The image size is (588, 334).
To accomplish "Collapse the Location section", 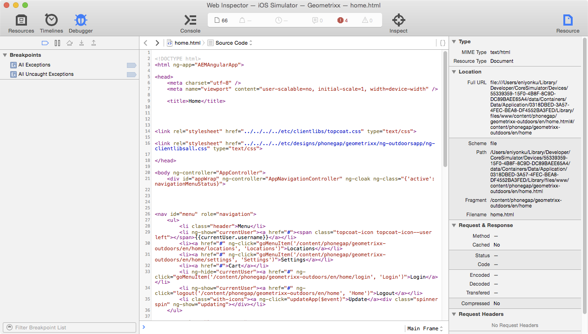I will click(x=454, y=72).
